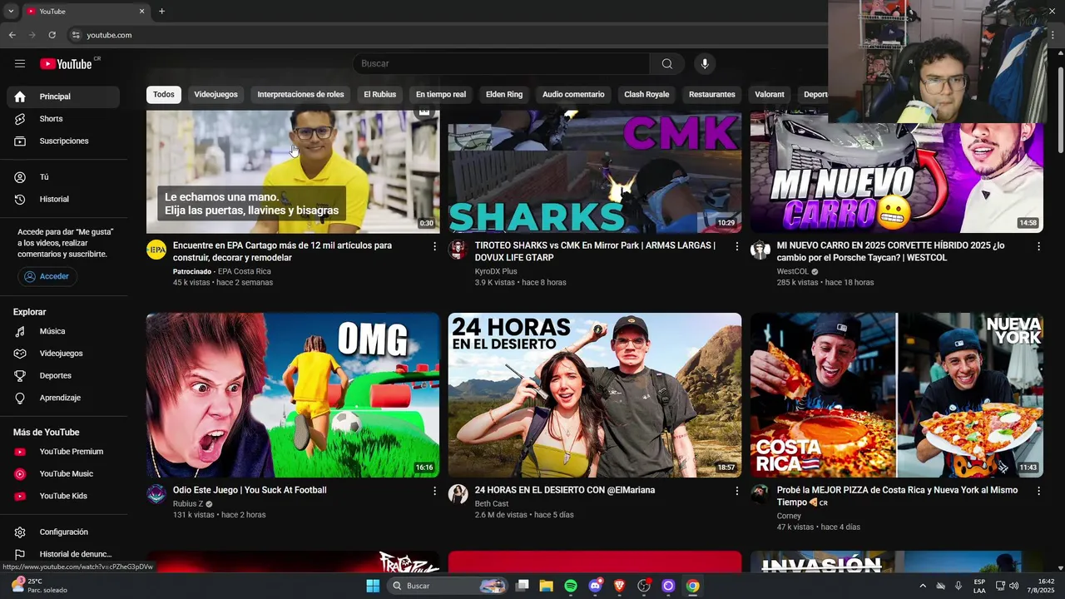
Task: Open Spotify from the taskbar
Action: pos(571,586)
